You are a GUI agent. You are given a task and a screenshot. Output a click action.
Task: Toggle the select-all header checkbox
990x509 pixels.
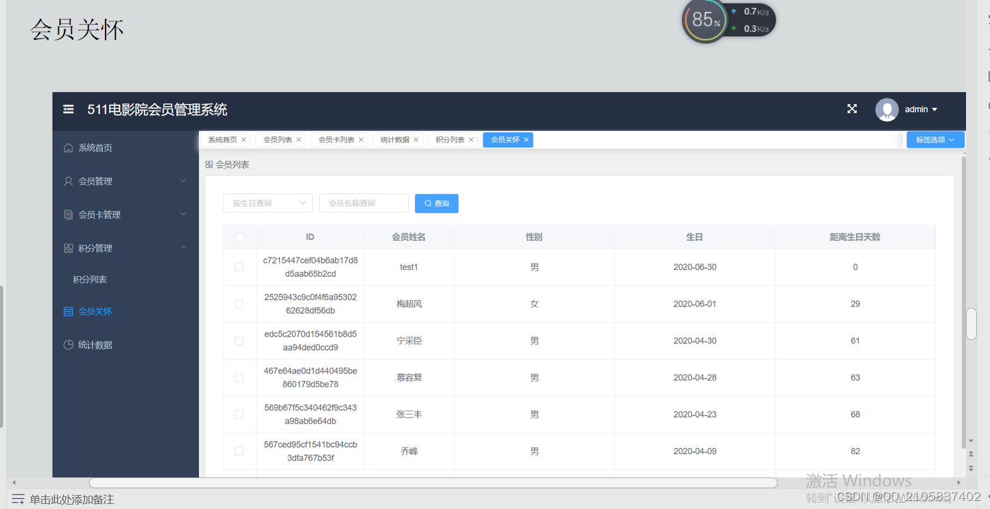[239, 237]
